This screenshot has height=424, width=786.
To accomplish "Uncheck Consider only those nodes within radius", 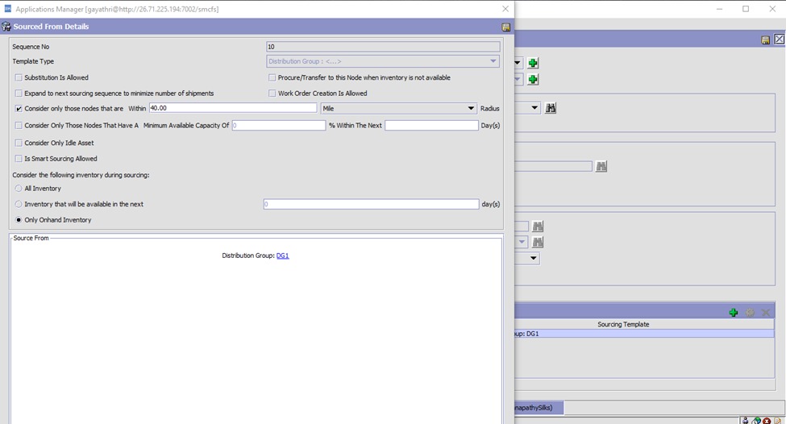I will (19, 108).
